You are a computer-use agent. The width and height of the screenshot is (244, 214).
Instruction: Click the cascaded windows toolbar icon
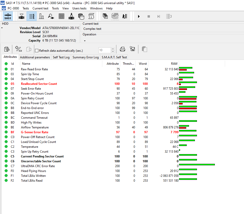tap(105, 16)
